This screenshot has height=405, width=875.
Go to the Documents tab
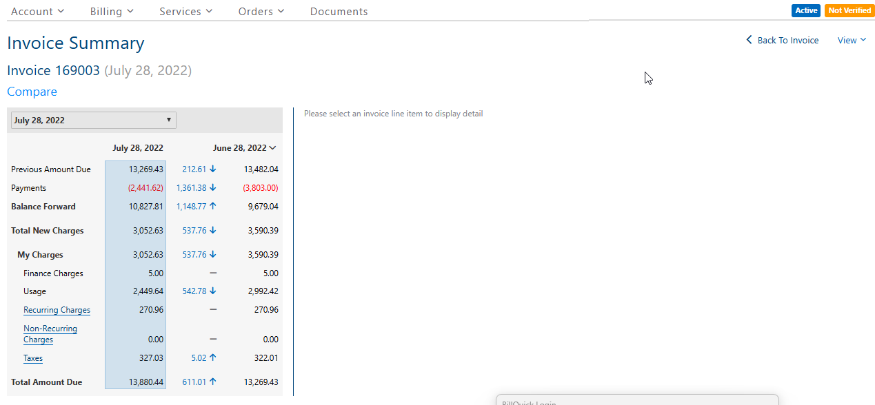(339, 11)
